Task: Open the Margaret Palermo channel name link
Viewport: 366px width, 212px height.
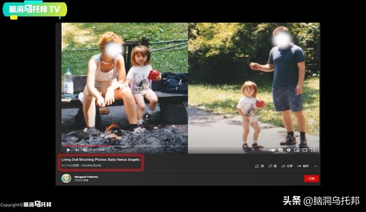Action: tap(86, 177)
